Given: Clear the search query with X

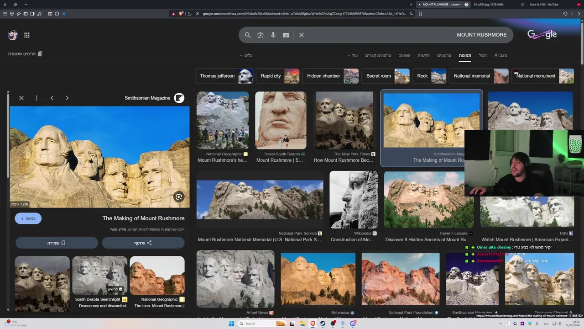Looking at the screenshot, I should point(302,35).
